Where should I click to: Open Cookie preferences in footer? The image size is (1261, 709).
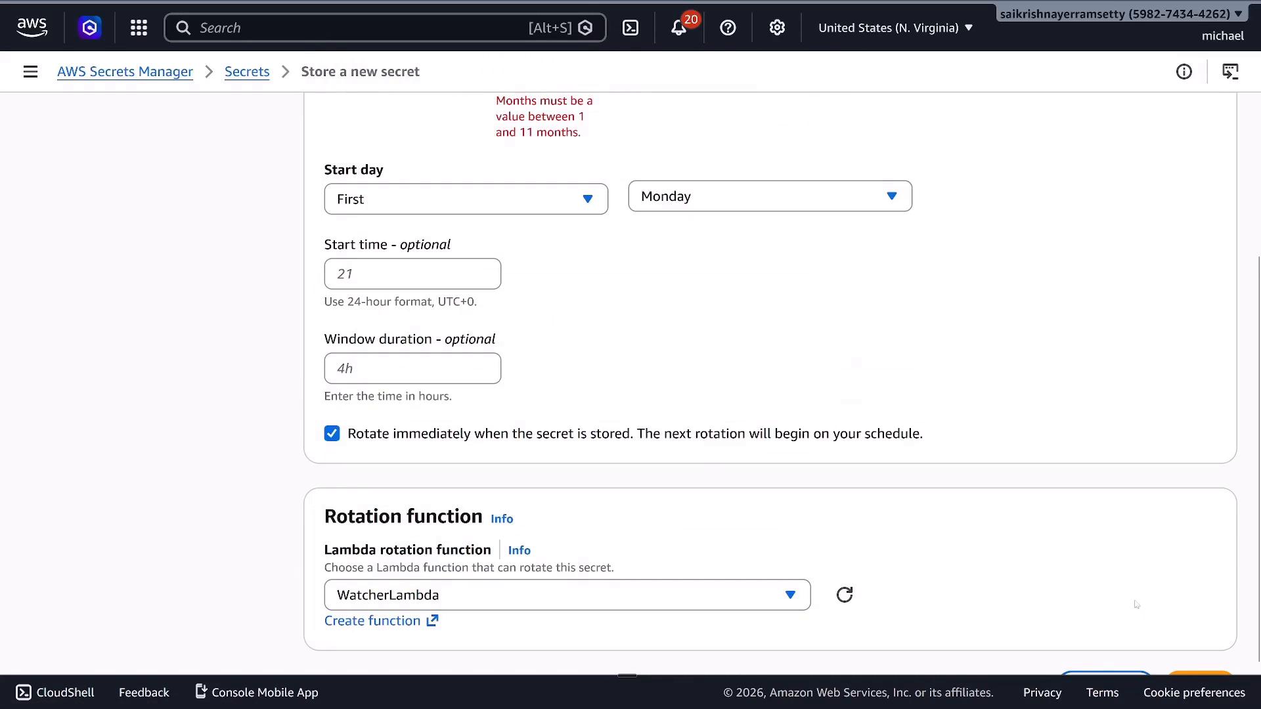point(1194,693)
